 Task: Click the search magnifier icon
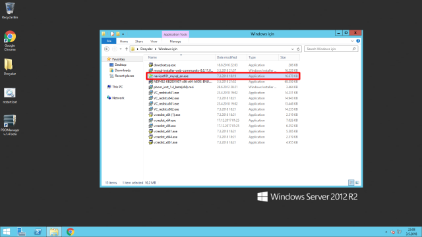click(354, 49)
